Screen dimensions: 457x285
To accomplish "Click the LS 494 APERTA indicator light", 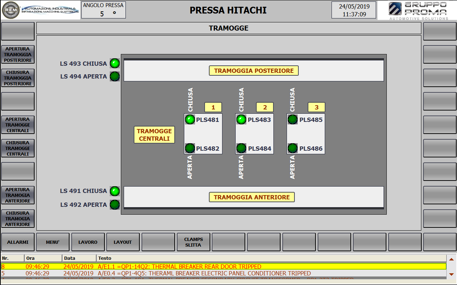I will (x=115, y=76).
